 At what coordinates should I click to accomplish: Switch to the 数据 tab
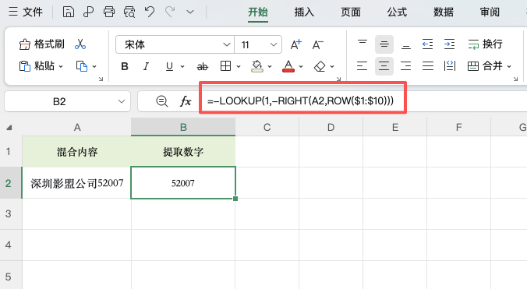tap(444, 12)
